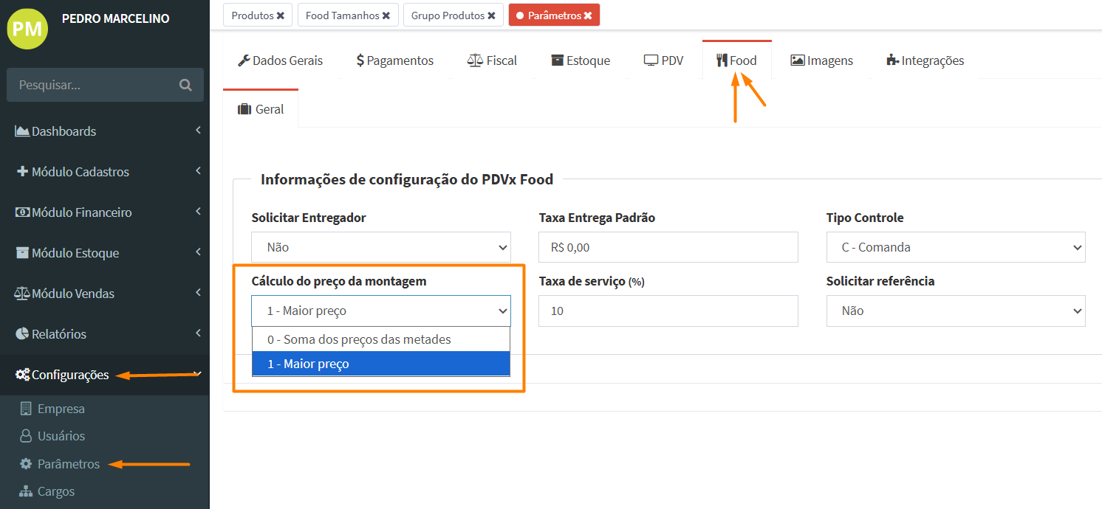Image resolution: width=1102 pixels, height=509 pixels.
Task: Close the Grupo Produtos tab
Action: (x=491, y=15)
